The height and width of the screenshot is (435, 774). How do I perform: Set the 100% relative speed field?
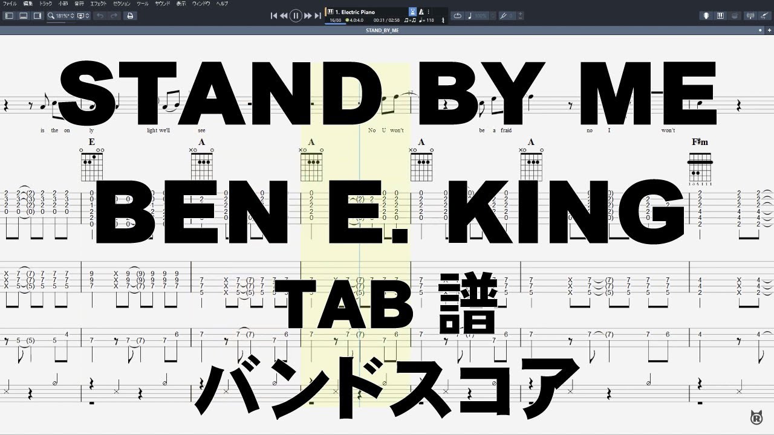pyautogui.click(x=481, y=16)
